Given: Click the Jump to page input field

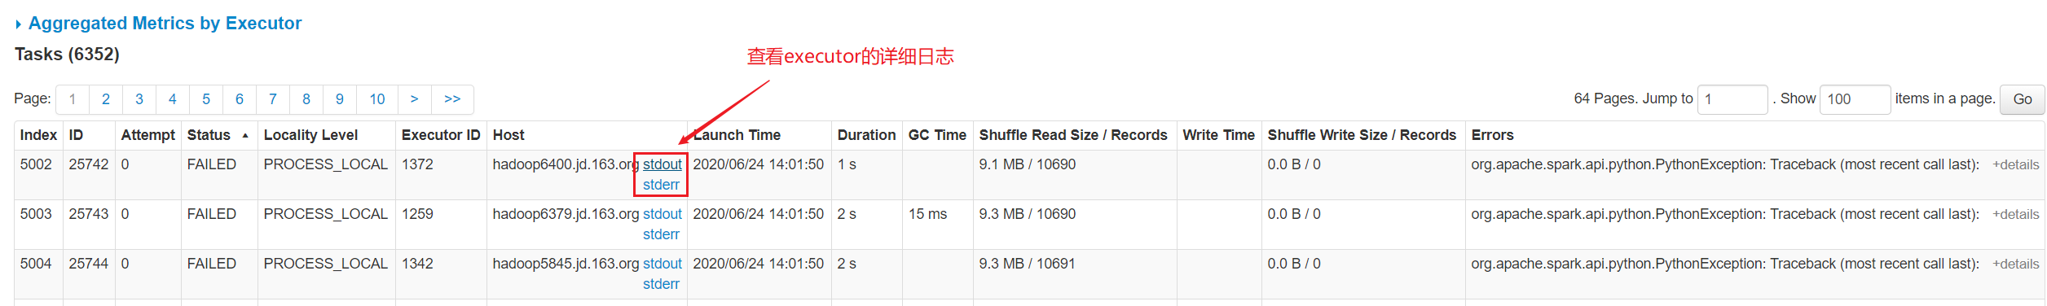Looking at the screenshot, I should click(1732, 99).
